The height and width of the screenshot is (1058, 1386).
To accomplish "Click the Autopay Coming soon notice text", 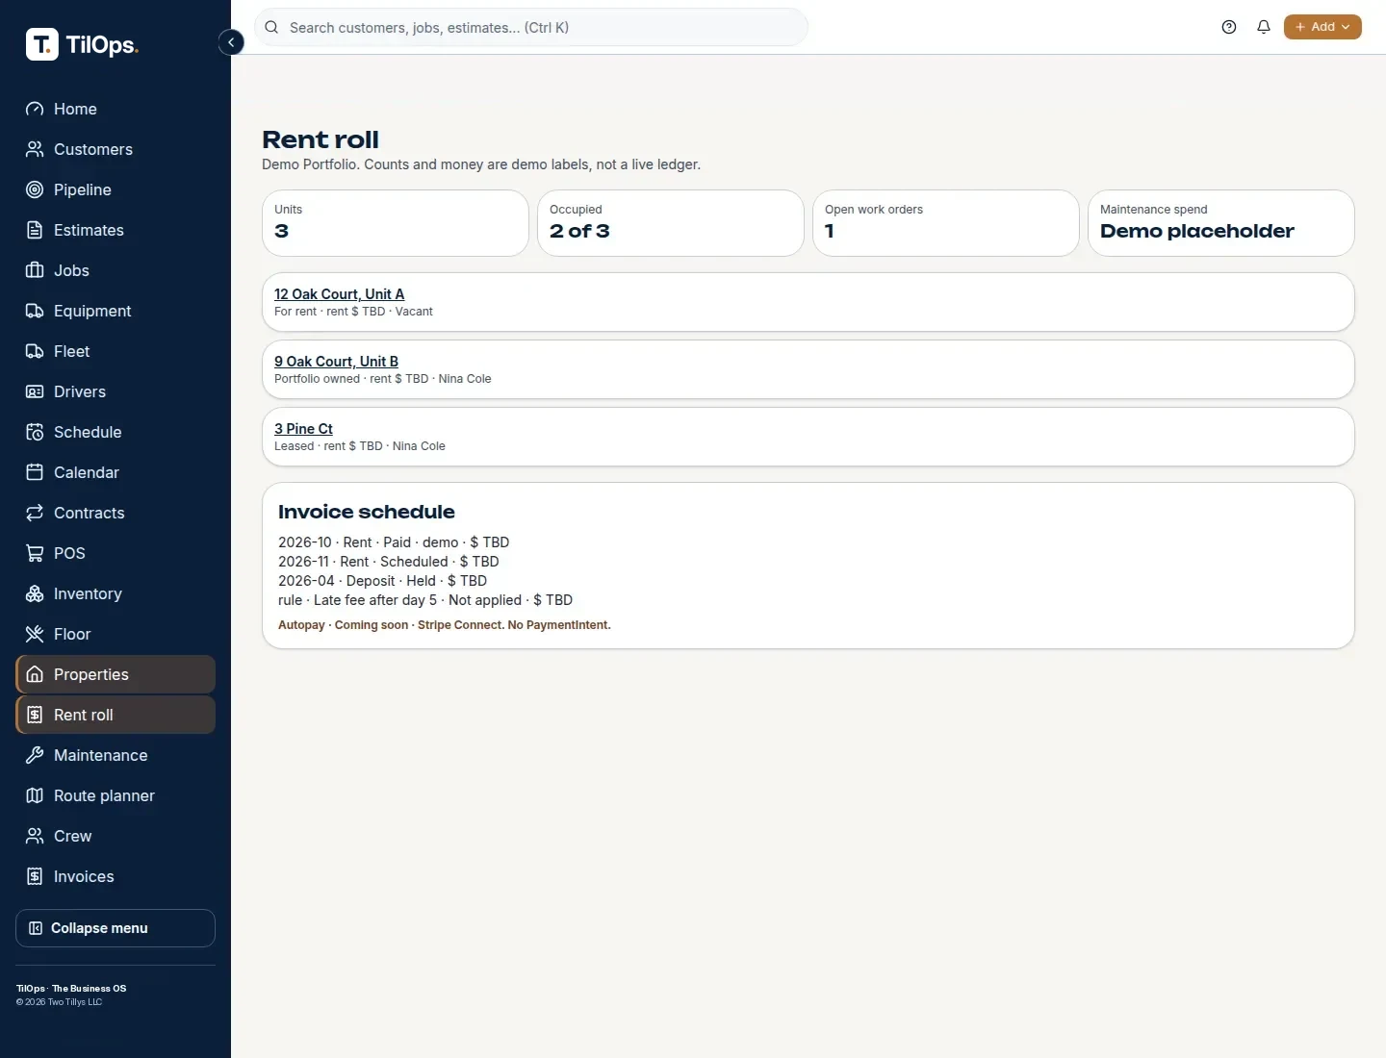I will point(445,625).
